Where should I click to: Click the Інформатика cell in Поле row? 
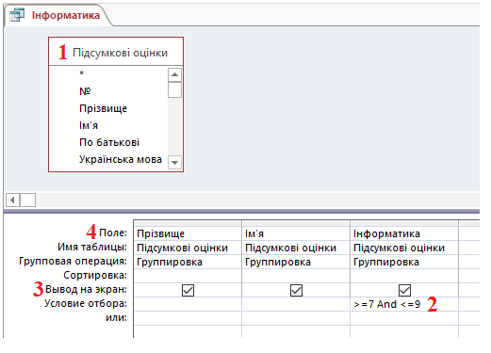pyautogui.click(x=404, y=233)
